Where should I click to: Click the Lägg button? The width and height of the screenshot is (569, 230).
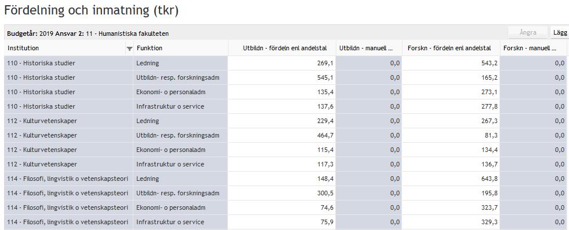(560, 32)
